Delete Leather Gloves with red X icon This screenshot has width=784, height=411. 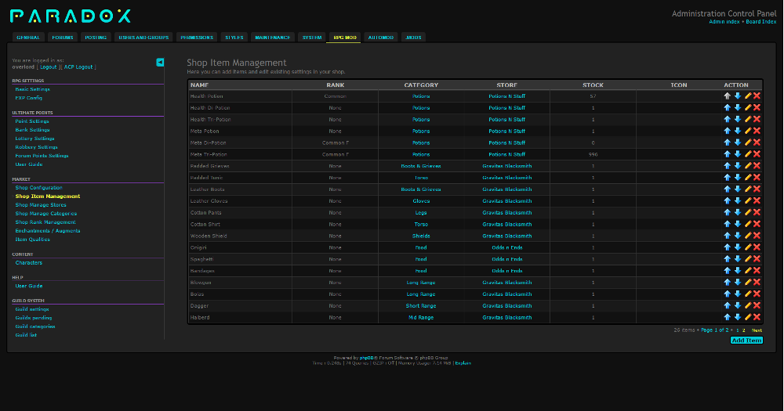(757, 200)
